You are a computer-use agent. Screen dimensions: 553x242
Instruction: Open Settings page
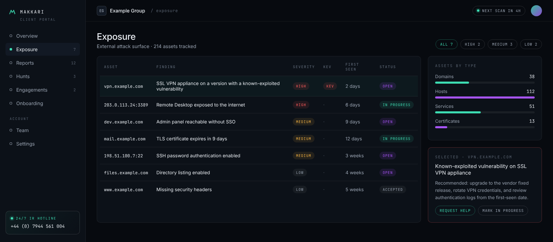point(43,144)
